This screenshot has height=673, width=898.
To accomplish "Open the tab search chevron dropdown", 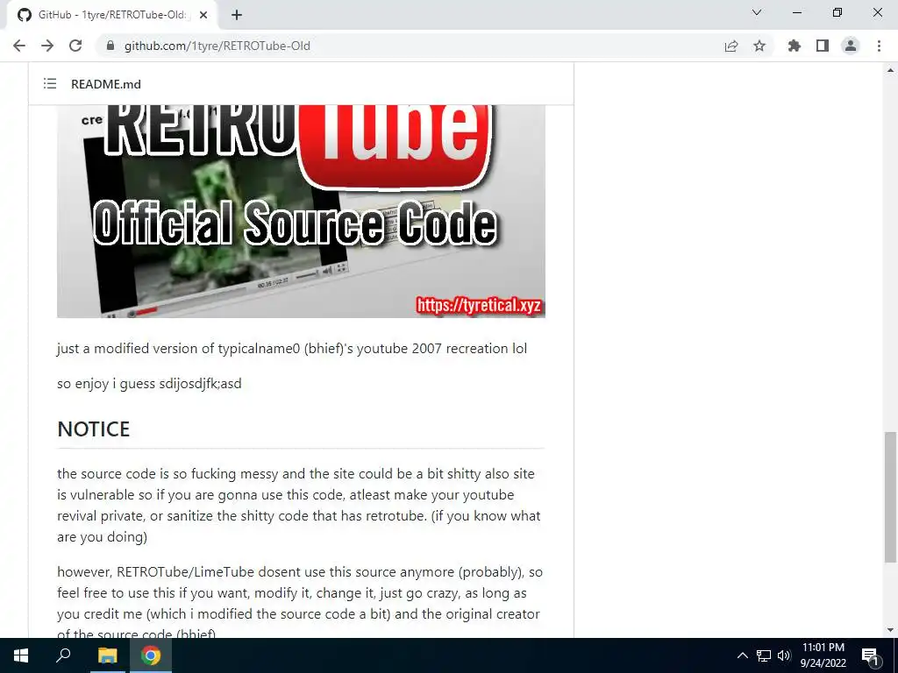I will [x=757, y=12].
